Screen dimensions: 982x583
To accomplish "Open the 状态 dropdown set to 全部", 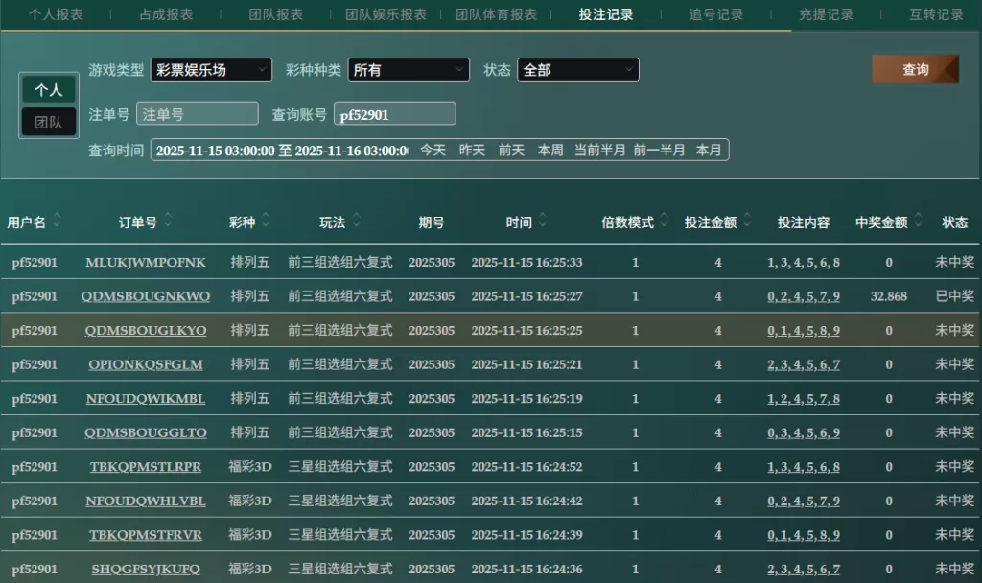I will [577, 70].
